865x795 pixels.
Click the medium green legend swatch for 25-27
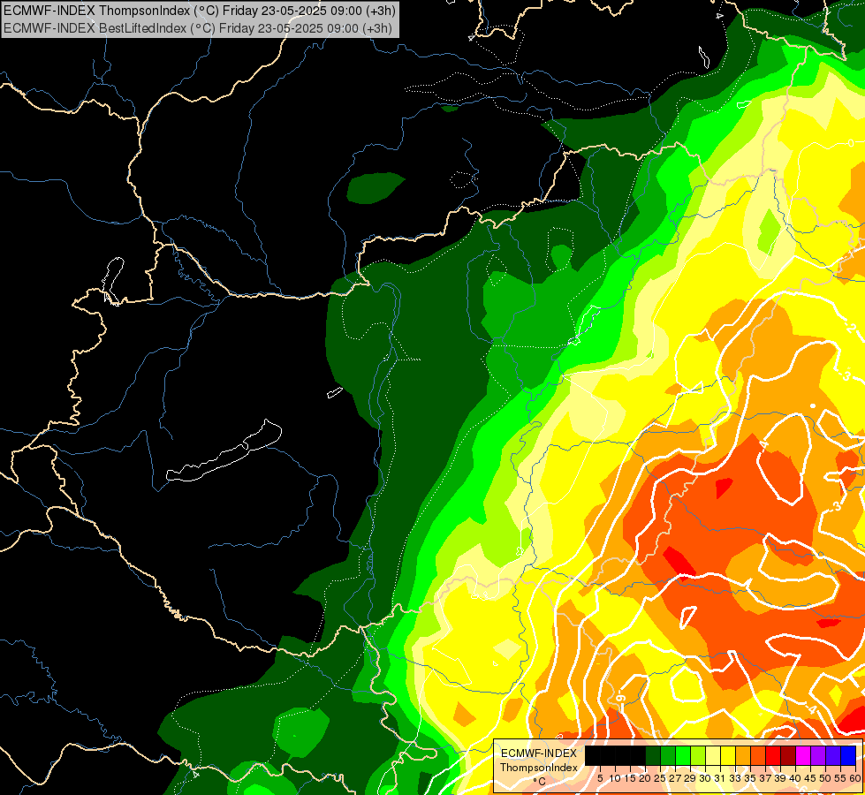coord(668,755)
